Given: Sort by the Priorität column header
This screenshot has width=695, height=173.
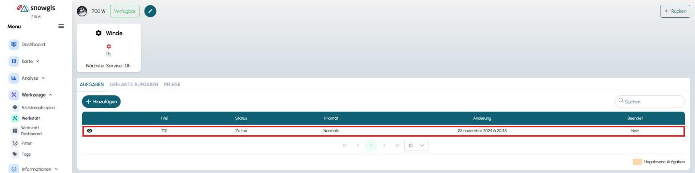Looking at the screenshot, I should tap(331, 118).
